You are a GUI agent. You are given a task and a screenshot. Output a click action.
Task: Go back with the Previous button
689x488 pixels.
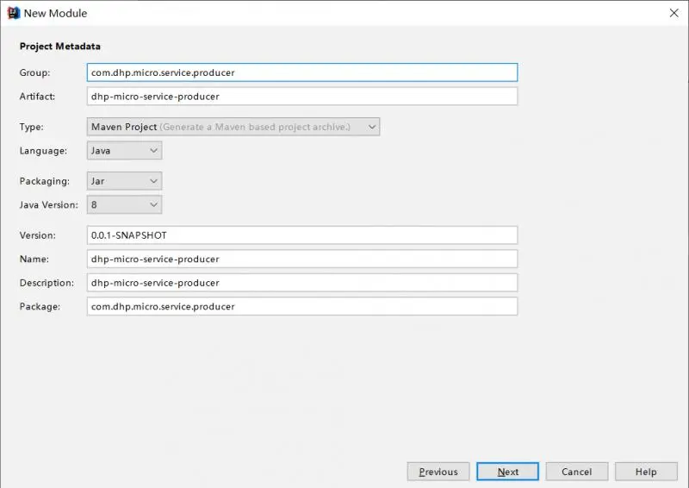[x=438, y=472]
